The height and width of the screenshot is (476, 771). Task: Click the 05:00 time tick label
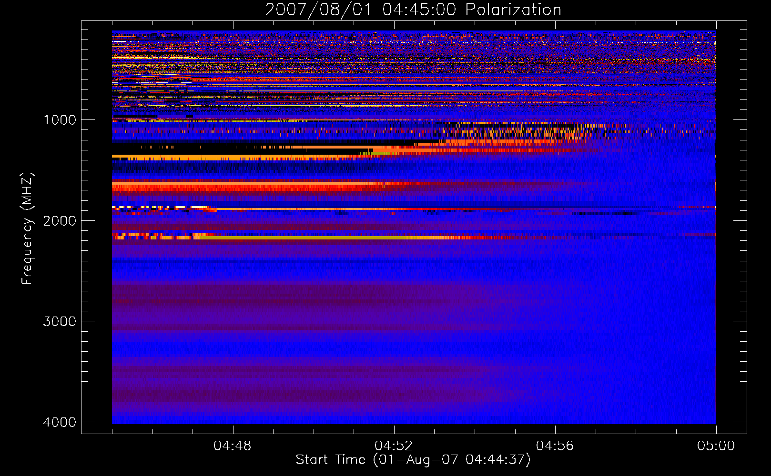[x=716, y=446]
